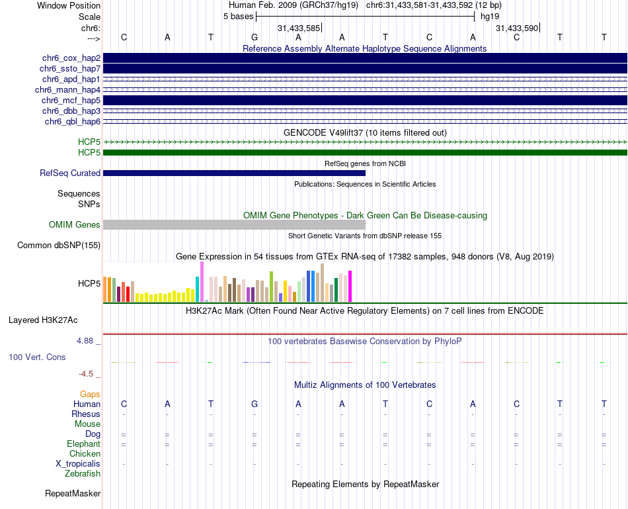Click the Reference Assembly Alternate Haplotype title
The width and height of the screenshot is (628, 509).
364,48
